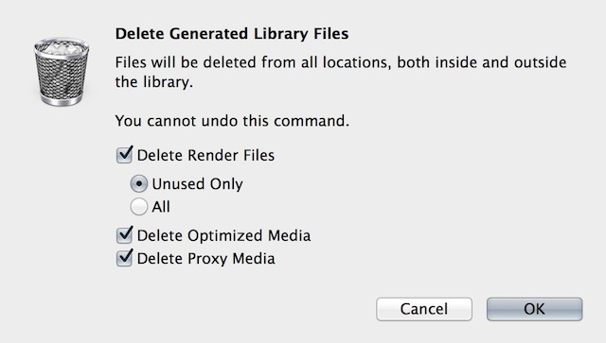Confirm deletion with the OK button
606x343 pixels.
pyautogui.click(x=534, y=309)
